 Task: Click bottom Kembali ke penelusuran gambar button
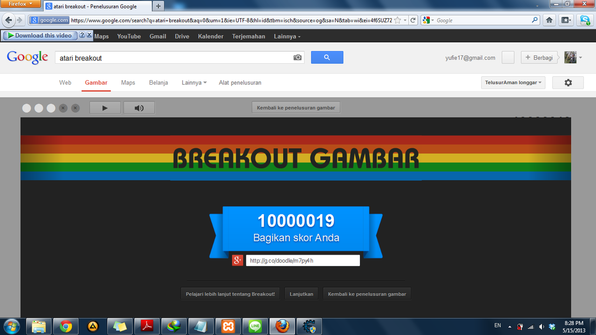[367, 294]
